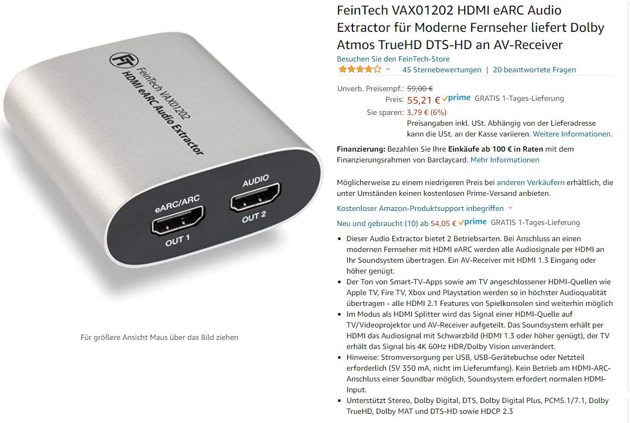Click the Weitere Informationen link

click(x=573, y=134)
